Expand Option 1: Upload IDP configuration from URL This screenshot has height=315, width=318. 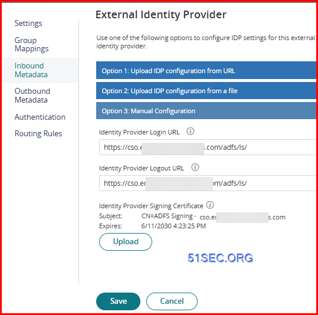206,70
